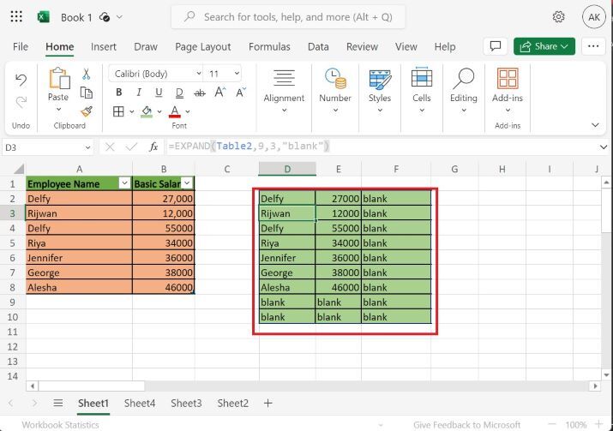
Task: Open the Borders dropdown arrow
Action: pyautogui.click(x=132, y=111)
